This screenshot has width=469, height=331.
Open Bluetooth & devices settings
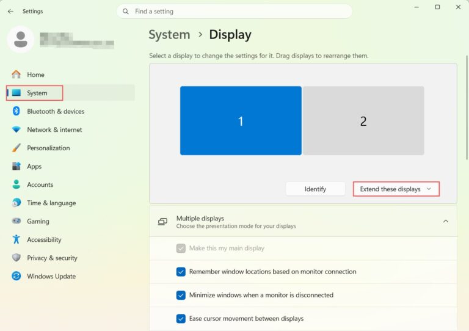70,111
